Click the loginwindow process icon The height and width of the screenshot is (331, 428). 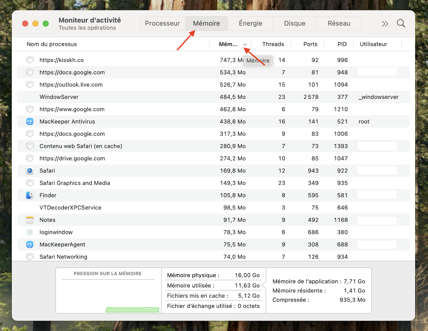pyautogui.click(x=30, y=232)
